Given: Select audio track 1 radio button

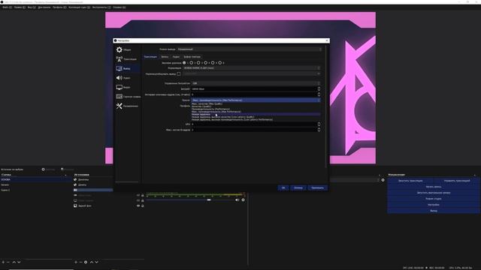Looking at the screenshot, I should click(184, 63).
